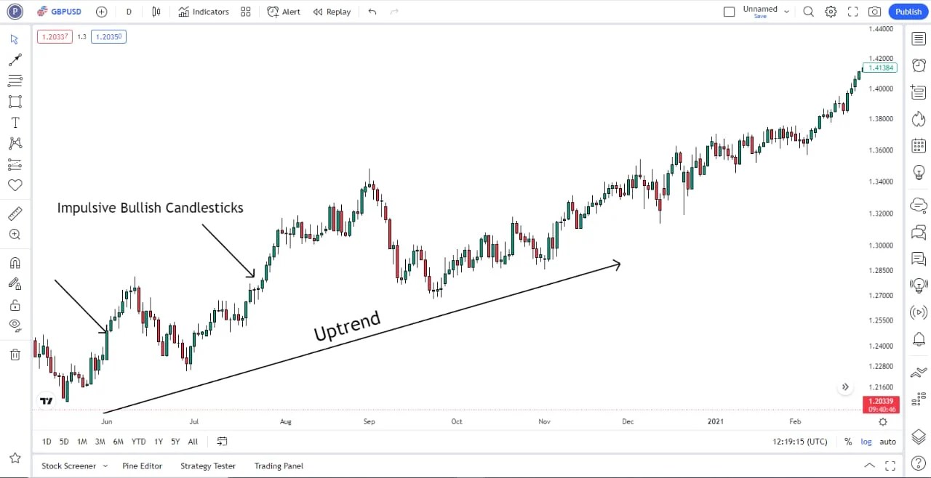The height and width of the screenshot is (478, 931).
Task: Open the Stock Screener dropdown
Action: [x=74, y=466]
